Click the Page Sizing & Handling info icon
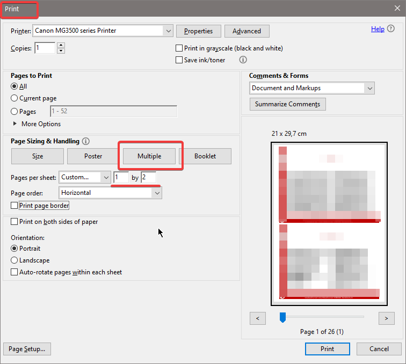 (86, 141)
